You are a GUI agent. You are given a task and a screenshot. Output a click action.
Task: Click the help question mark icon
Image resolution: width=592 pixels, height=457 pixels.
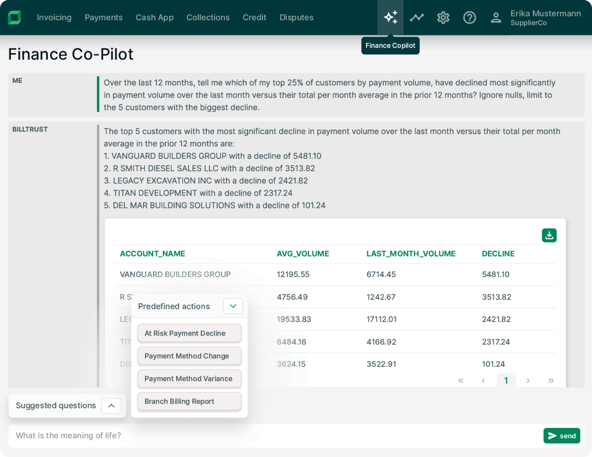coord(469,17)
